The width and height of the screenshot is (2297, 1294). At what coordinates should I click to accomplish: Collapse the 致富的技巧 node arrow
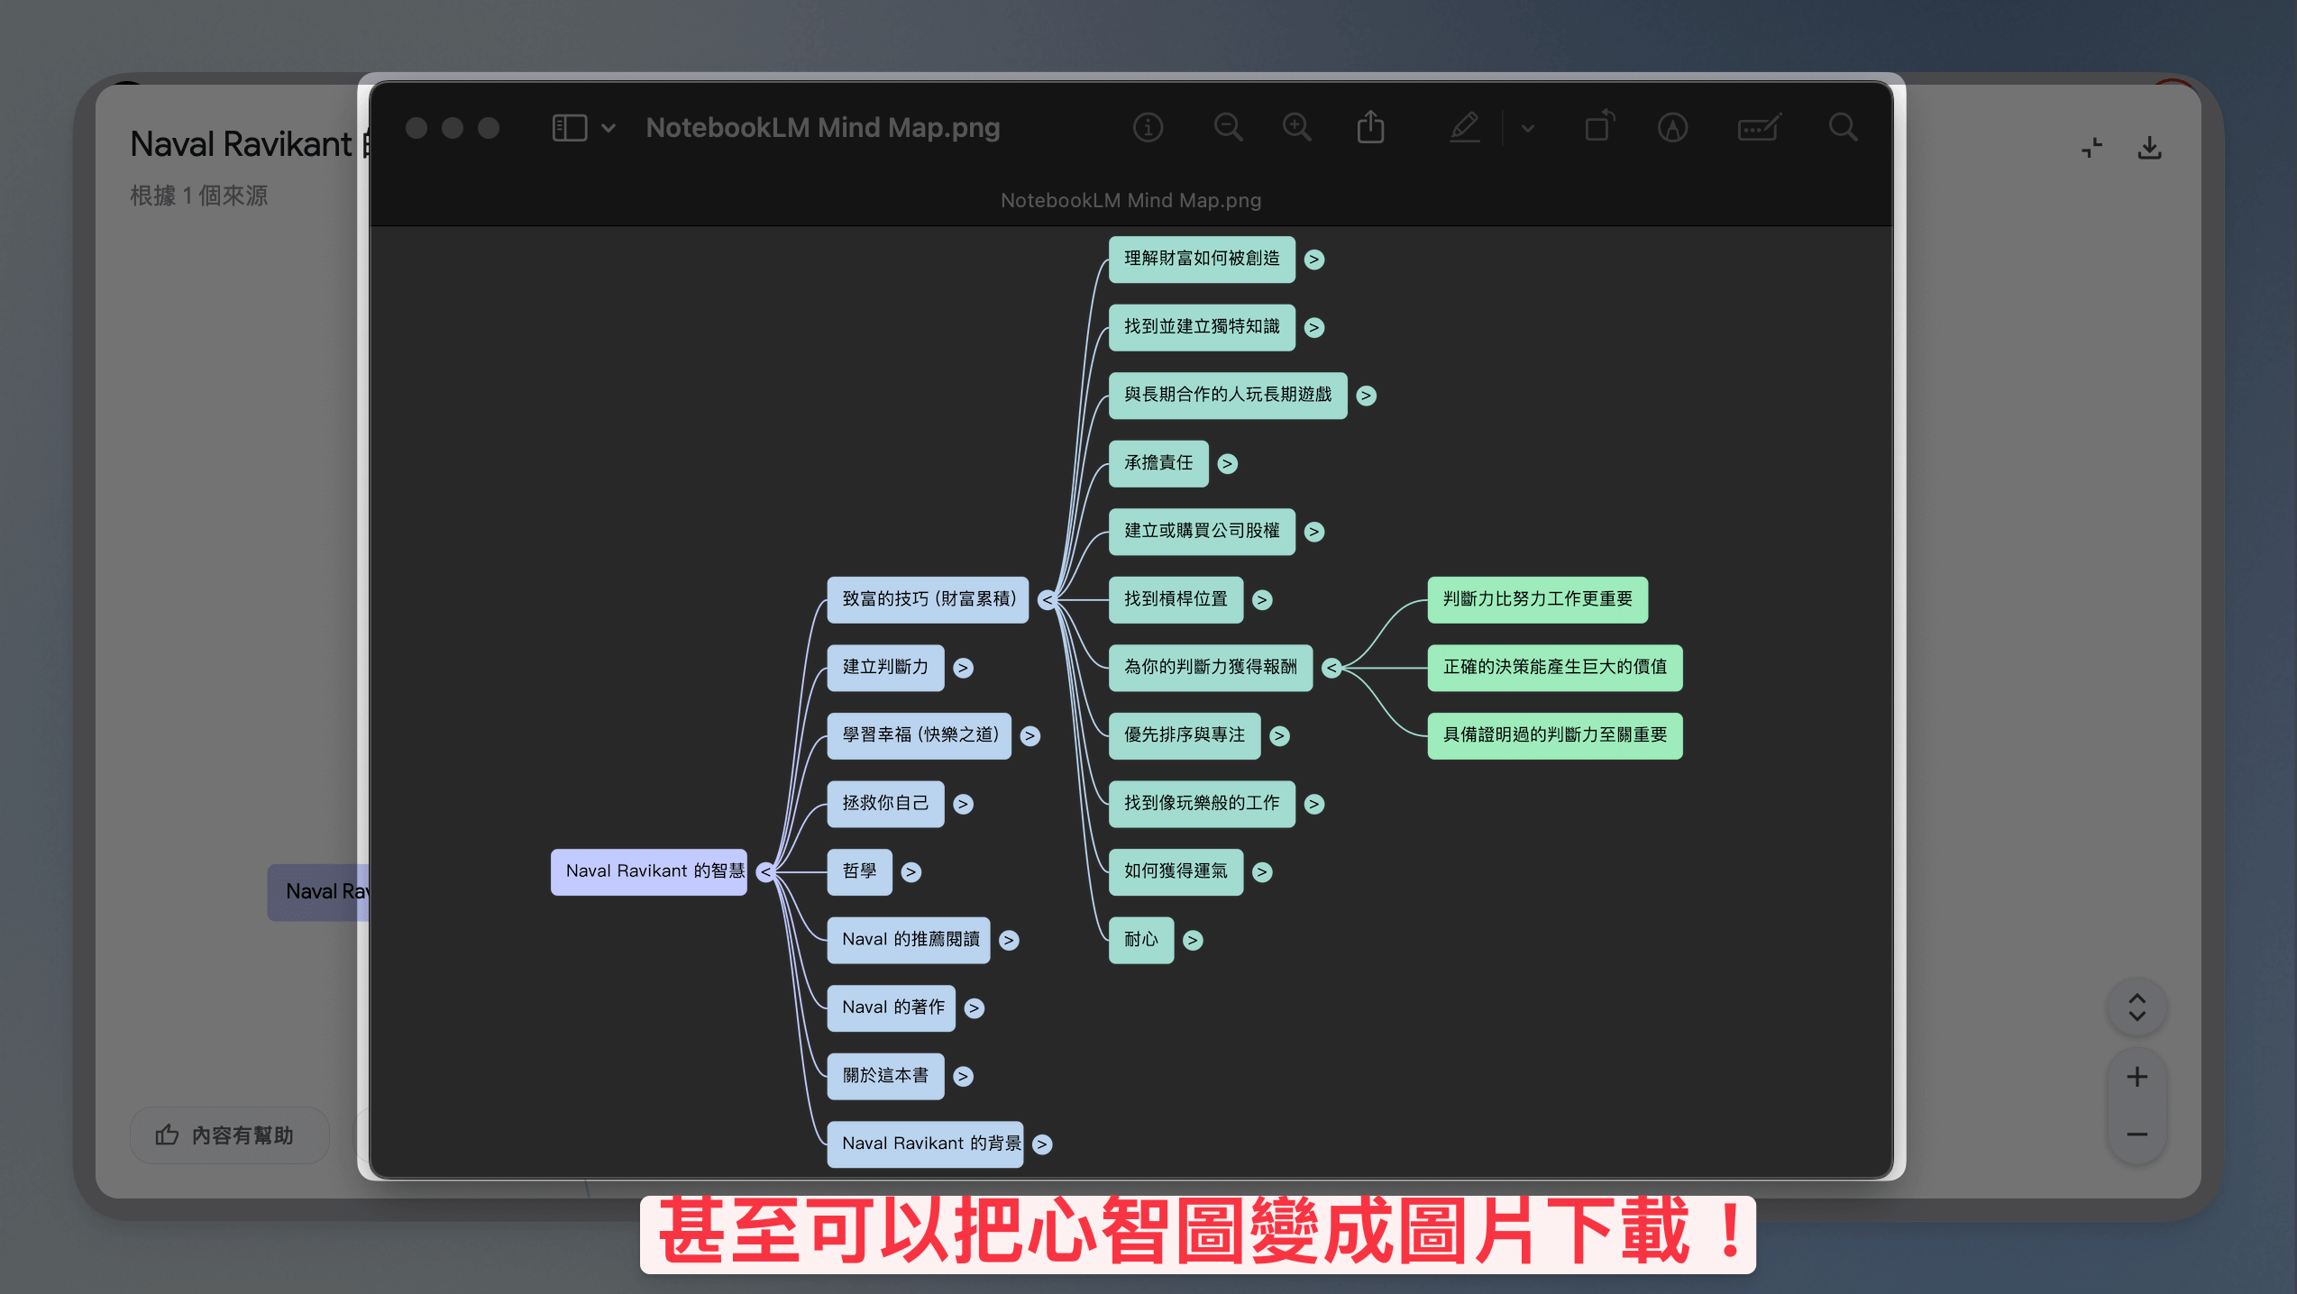tap(1047, 599)
